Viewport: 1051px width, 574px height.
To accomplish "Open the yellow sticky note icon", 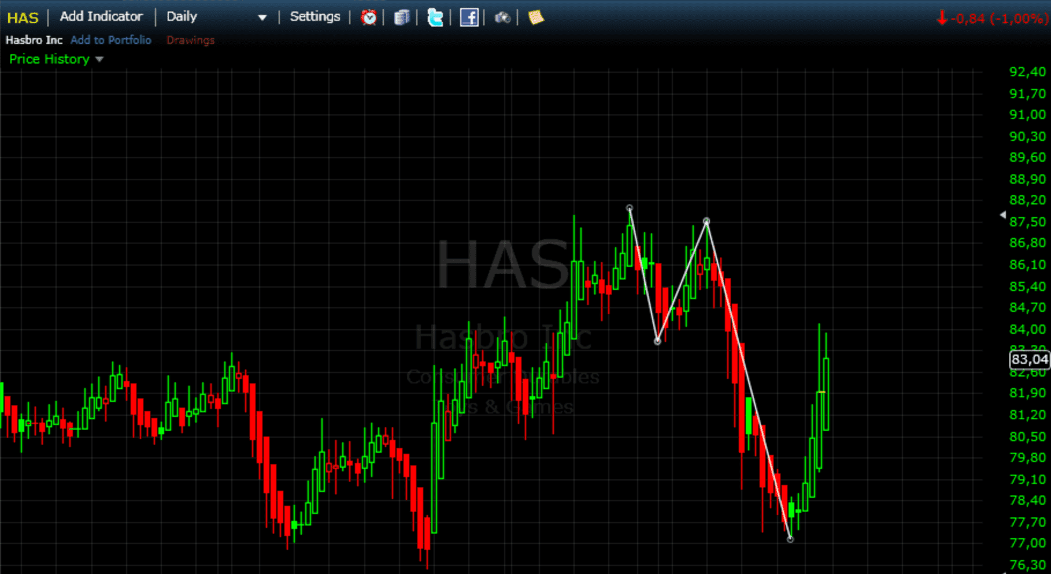I will pos(536,18).
